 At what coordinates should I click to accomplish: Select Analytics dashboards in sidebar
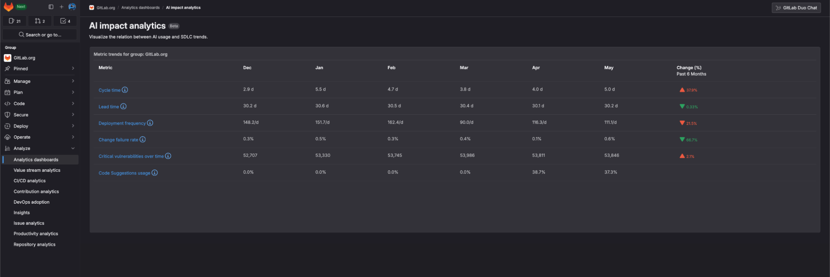(40, 159)
